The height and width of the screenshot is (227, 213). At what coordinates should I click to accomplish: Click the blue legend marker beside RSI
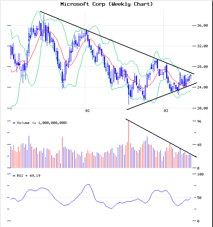point(14,176)
